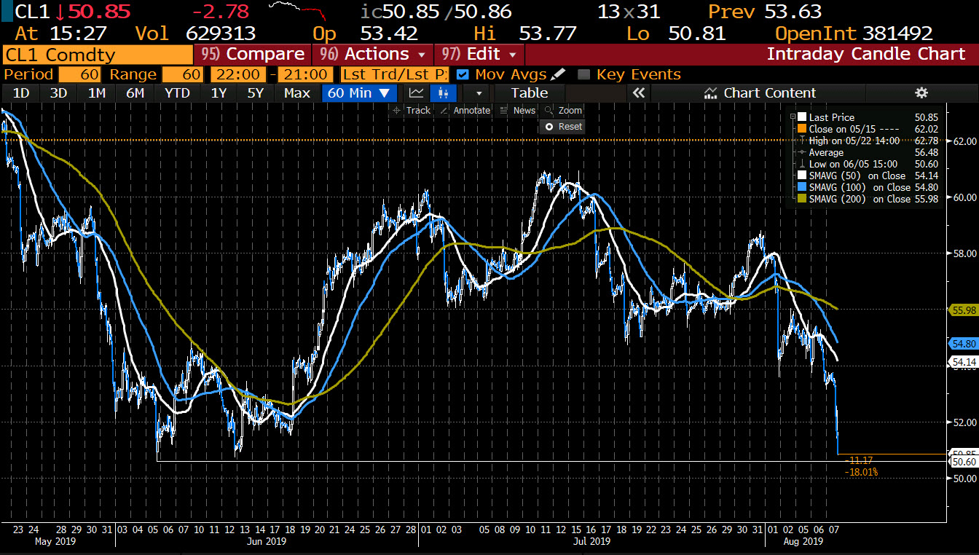Click the SMAVG (100) blue color swatch

pyautogui.click(x=802, y=187)
